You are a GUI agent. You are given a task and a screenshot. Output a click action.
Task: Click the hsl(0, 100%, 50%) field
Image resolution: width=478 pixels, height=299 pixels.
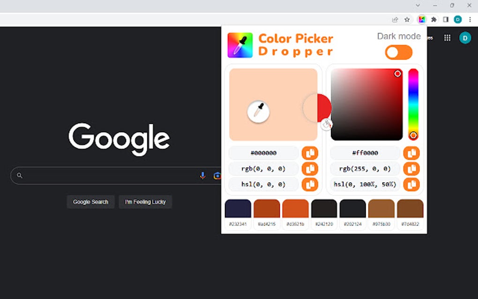tap(365, 184)
